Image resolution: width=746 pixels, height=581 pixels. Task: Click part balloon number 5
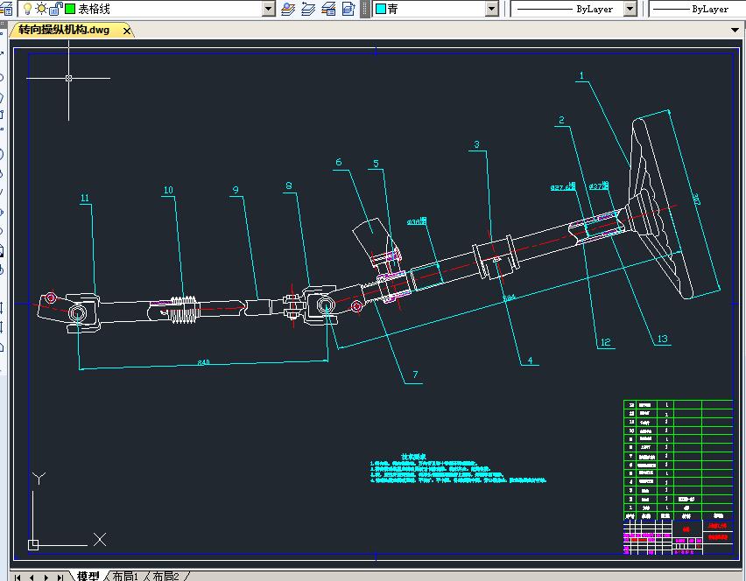click(x=376, y=164)
